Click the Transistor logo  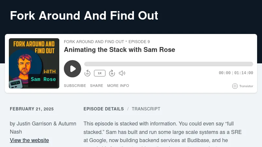(243, 86)
